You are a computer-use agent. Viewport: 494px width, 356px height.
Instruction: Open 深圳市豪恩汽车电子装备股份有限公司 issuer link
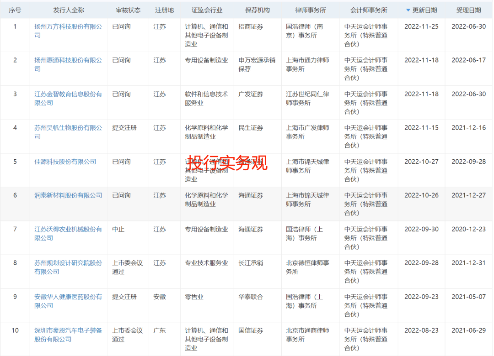[x=68, y=335]
